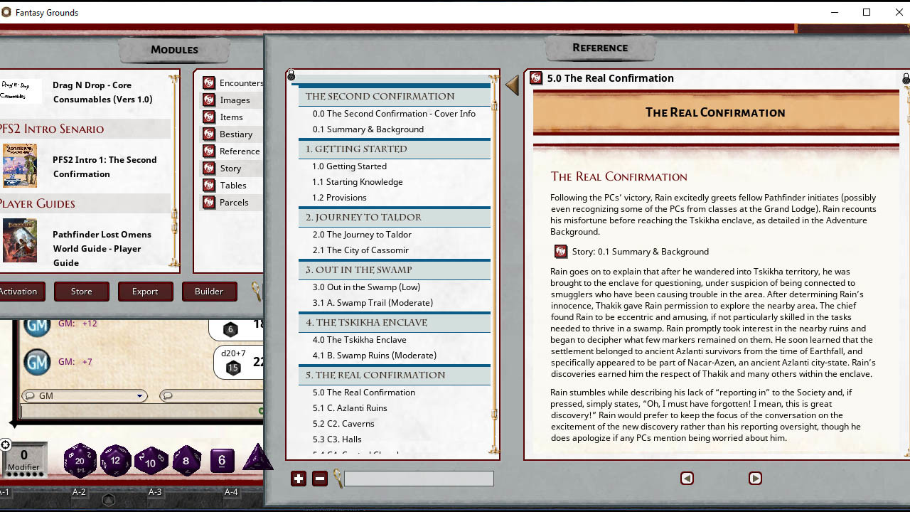Toggle the padlock on the table of contents window
The width and height of the screenshot is (910, 512).
tap(291, 74)
